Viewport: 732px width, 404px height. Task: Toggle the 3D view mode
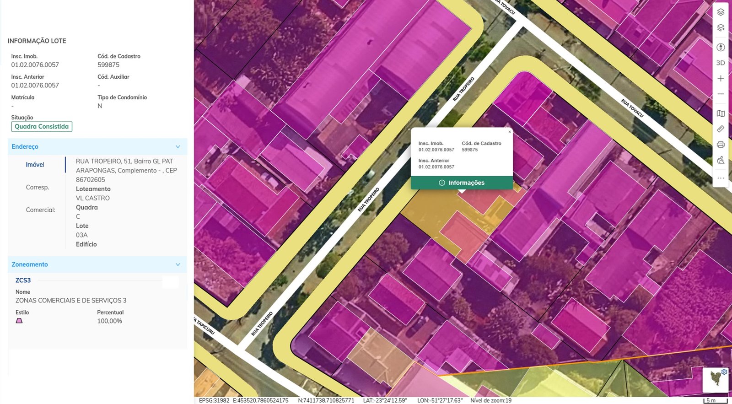pos(721,63)
